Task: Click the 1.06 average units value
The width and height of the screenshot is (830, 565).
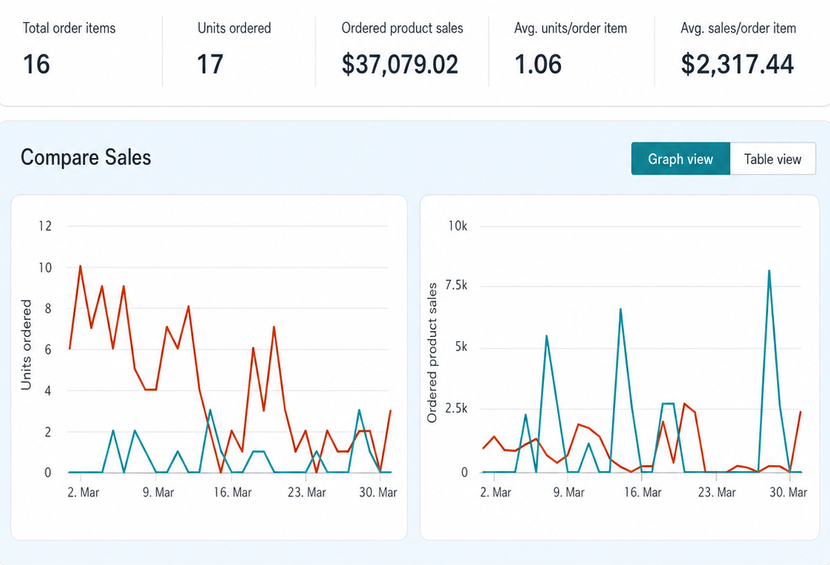Action: [538, 64]
